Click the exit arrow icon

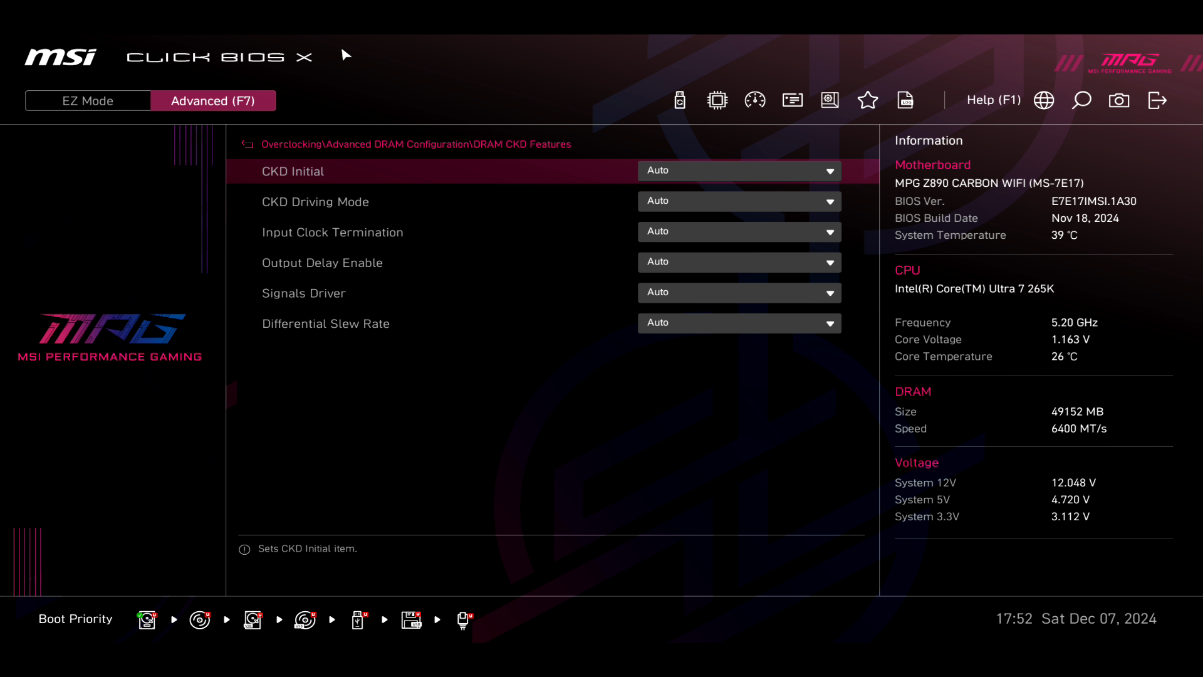(1157, 100)
